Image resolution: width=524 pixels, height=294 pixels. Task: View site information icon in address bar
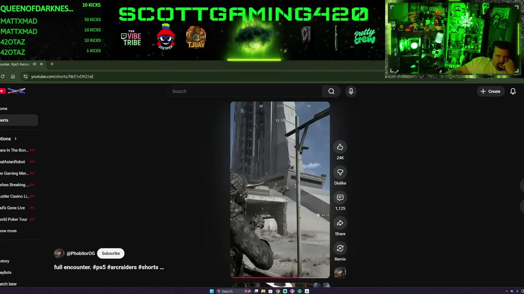[x=25, y=76]
